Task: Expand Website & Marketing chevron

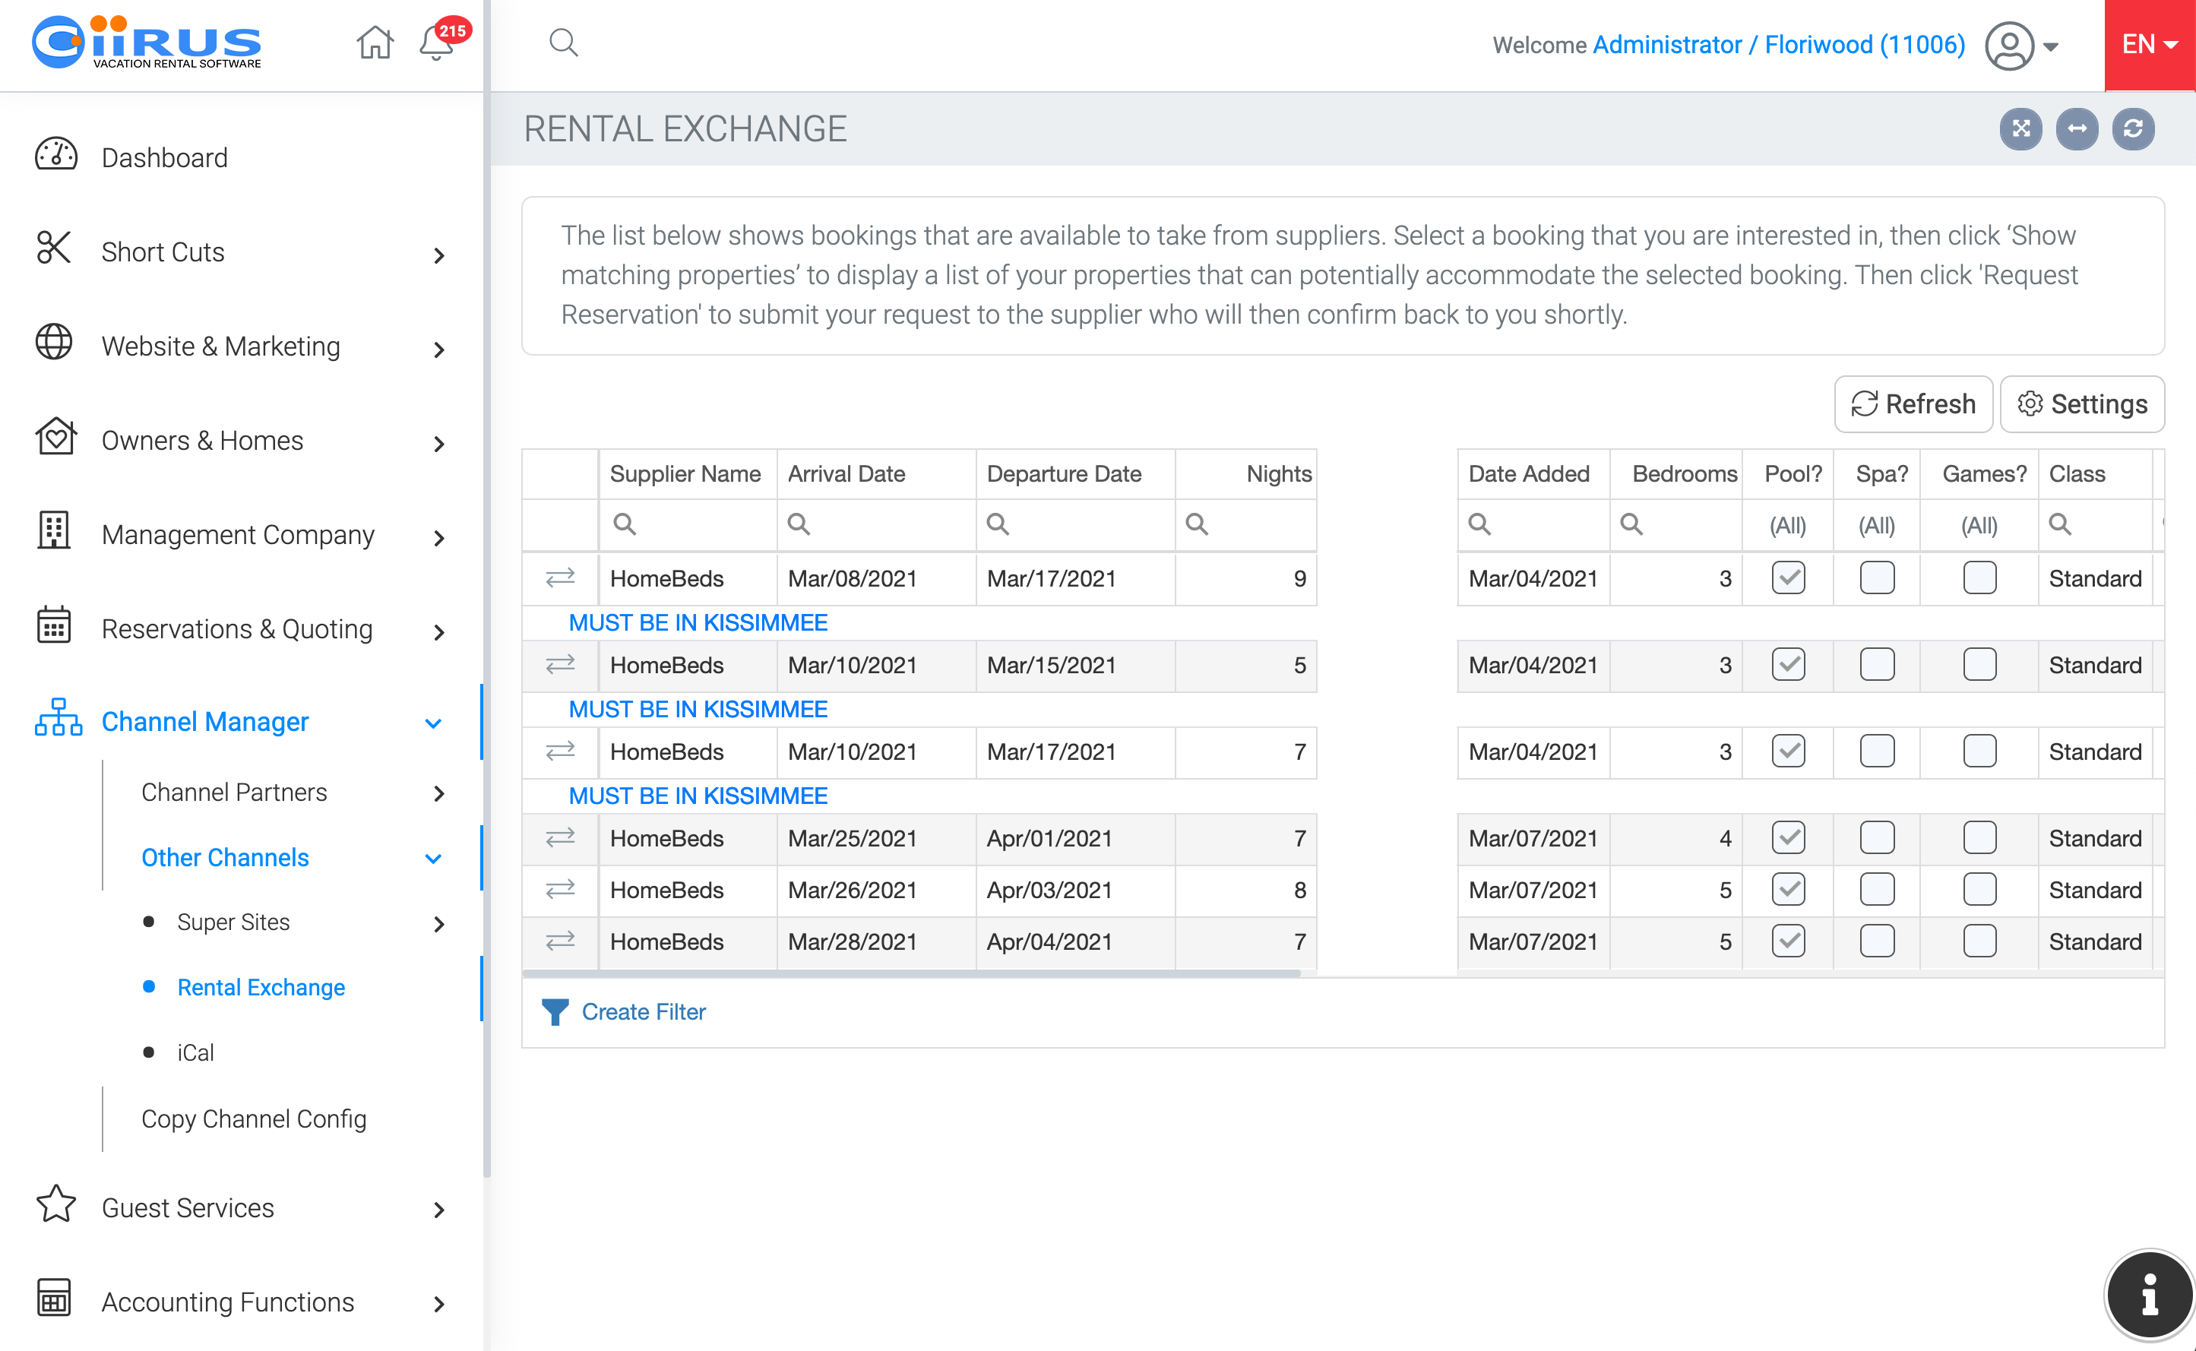Action: (438, 350)
